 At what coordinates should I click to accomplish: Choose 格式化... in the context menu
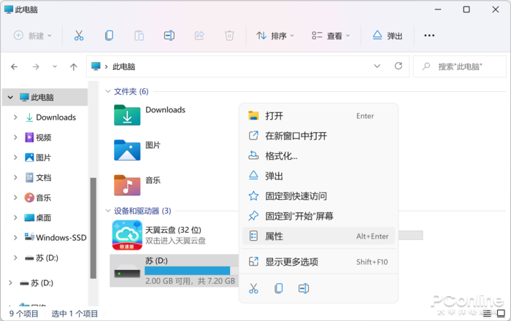(319, 156)
